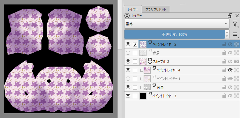The width and height of the screenshot is (240, 118).
Task: Select the ペイントレイヤー 4 layer
Action: 169,70
